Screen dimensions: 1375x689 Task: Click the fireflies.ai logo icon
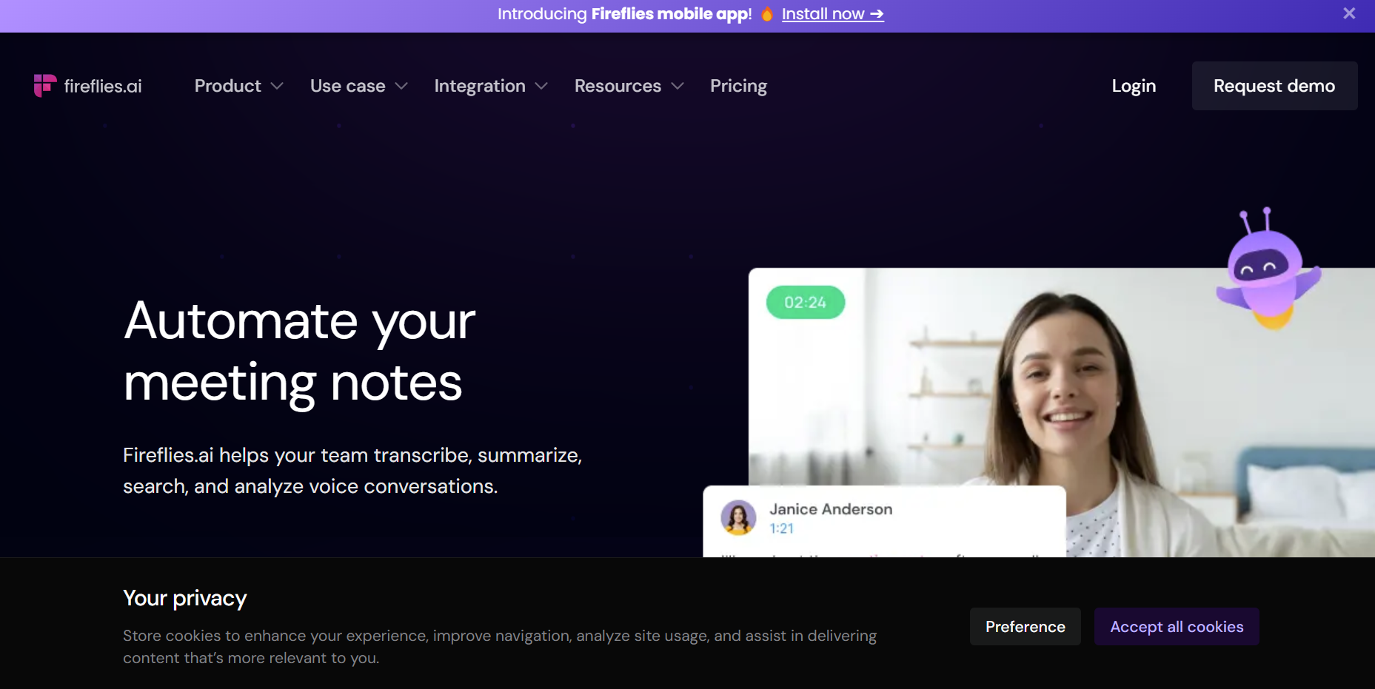(x=45, y=86)
